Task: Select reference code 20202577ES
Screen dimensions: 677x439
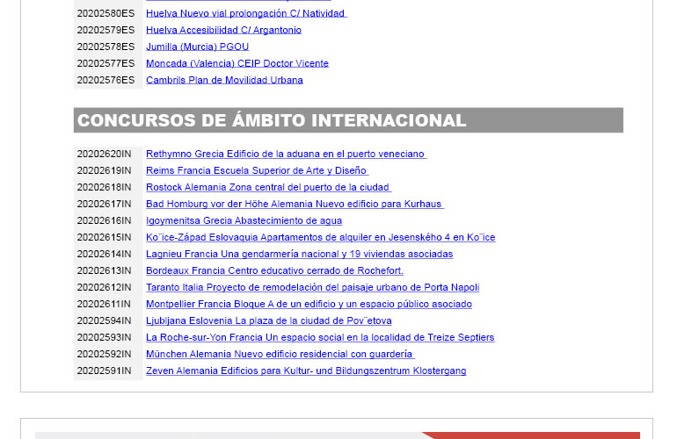Action: tap(106, 63)
